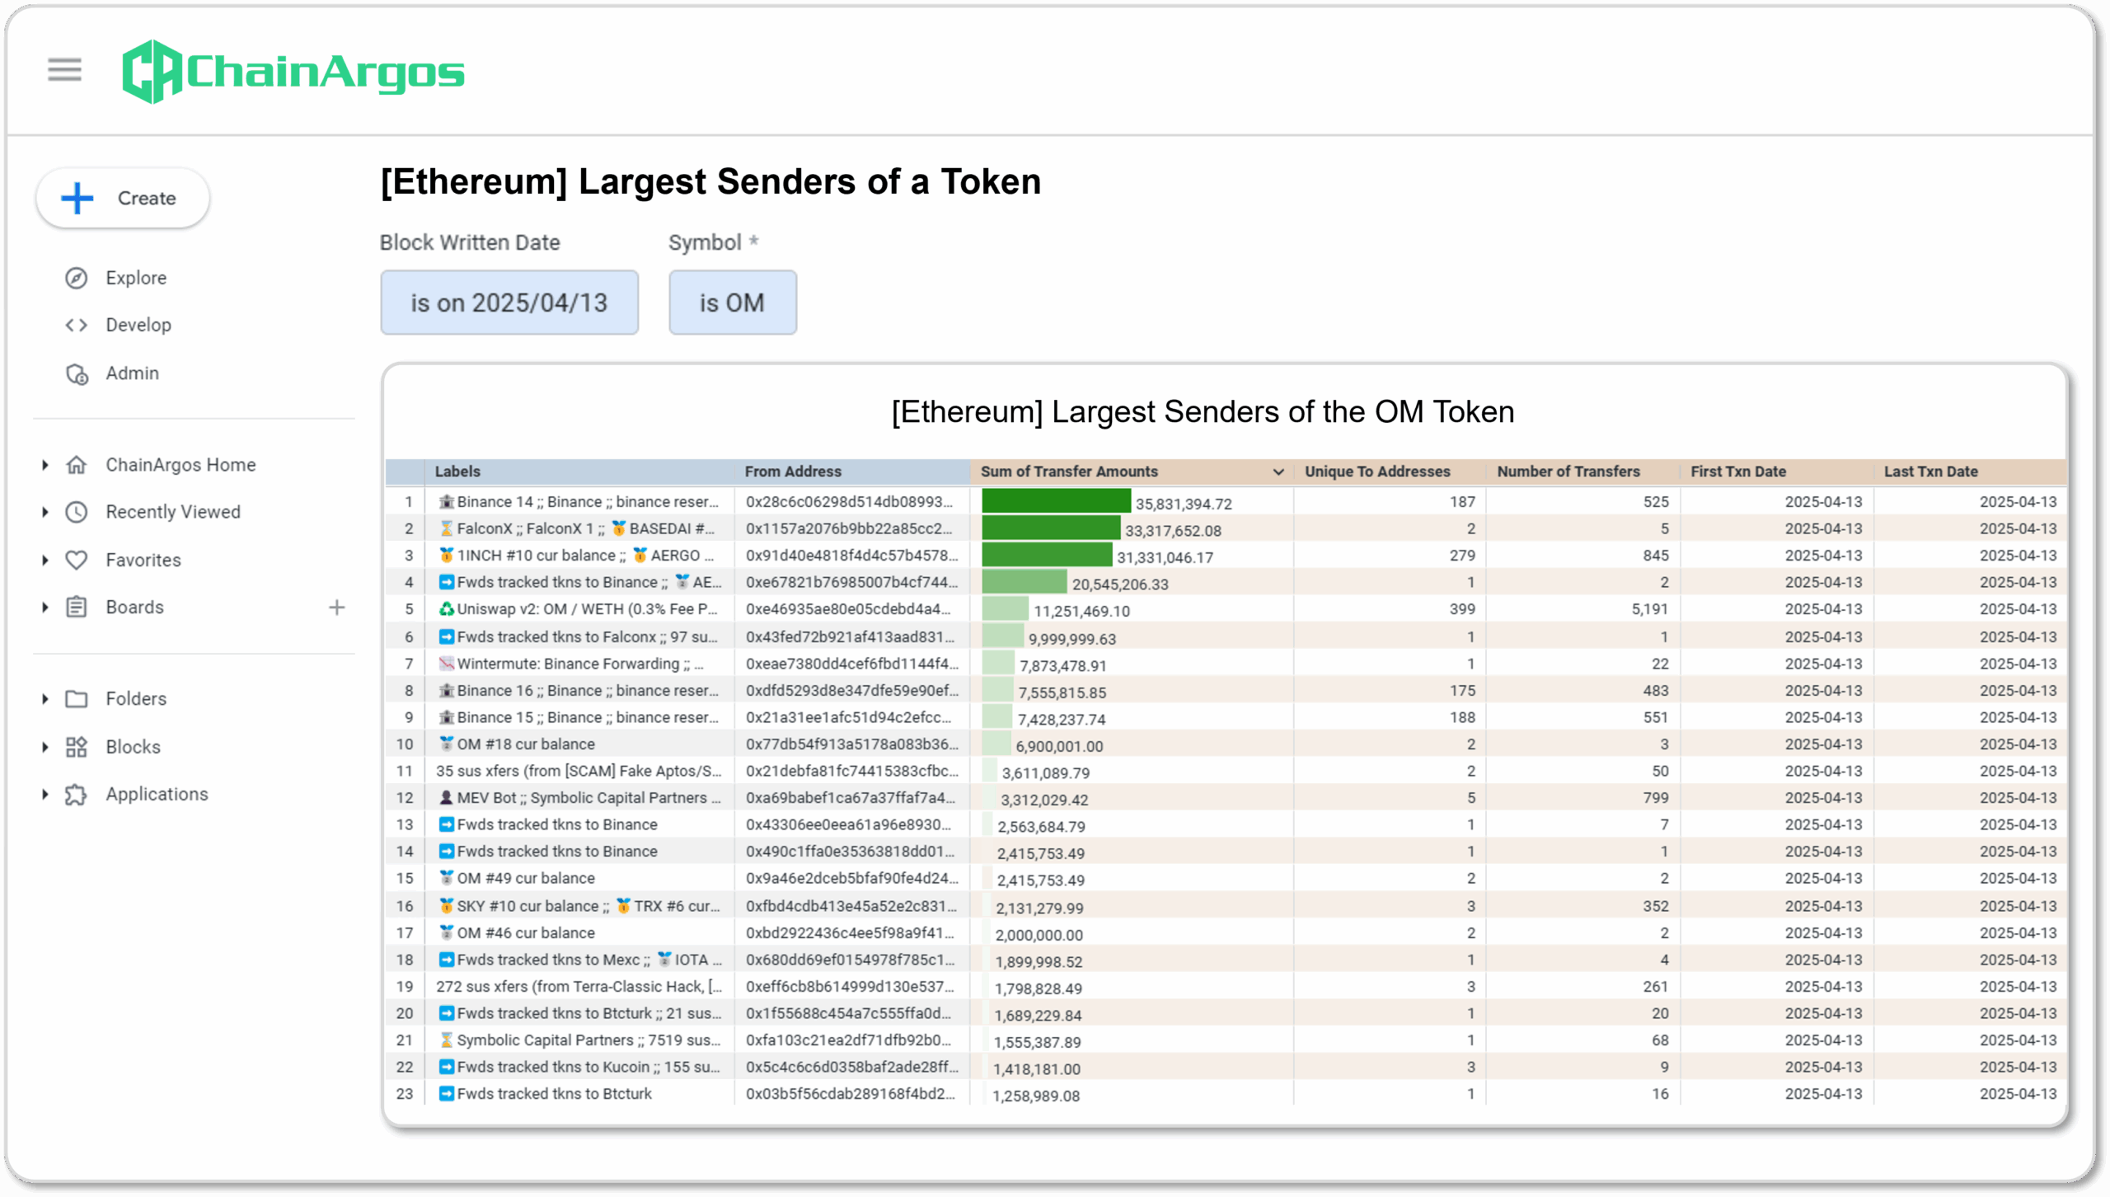Click the Boards clipboard icon
The image size is (2110, 1197).
click(x=76, y=608)
